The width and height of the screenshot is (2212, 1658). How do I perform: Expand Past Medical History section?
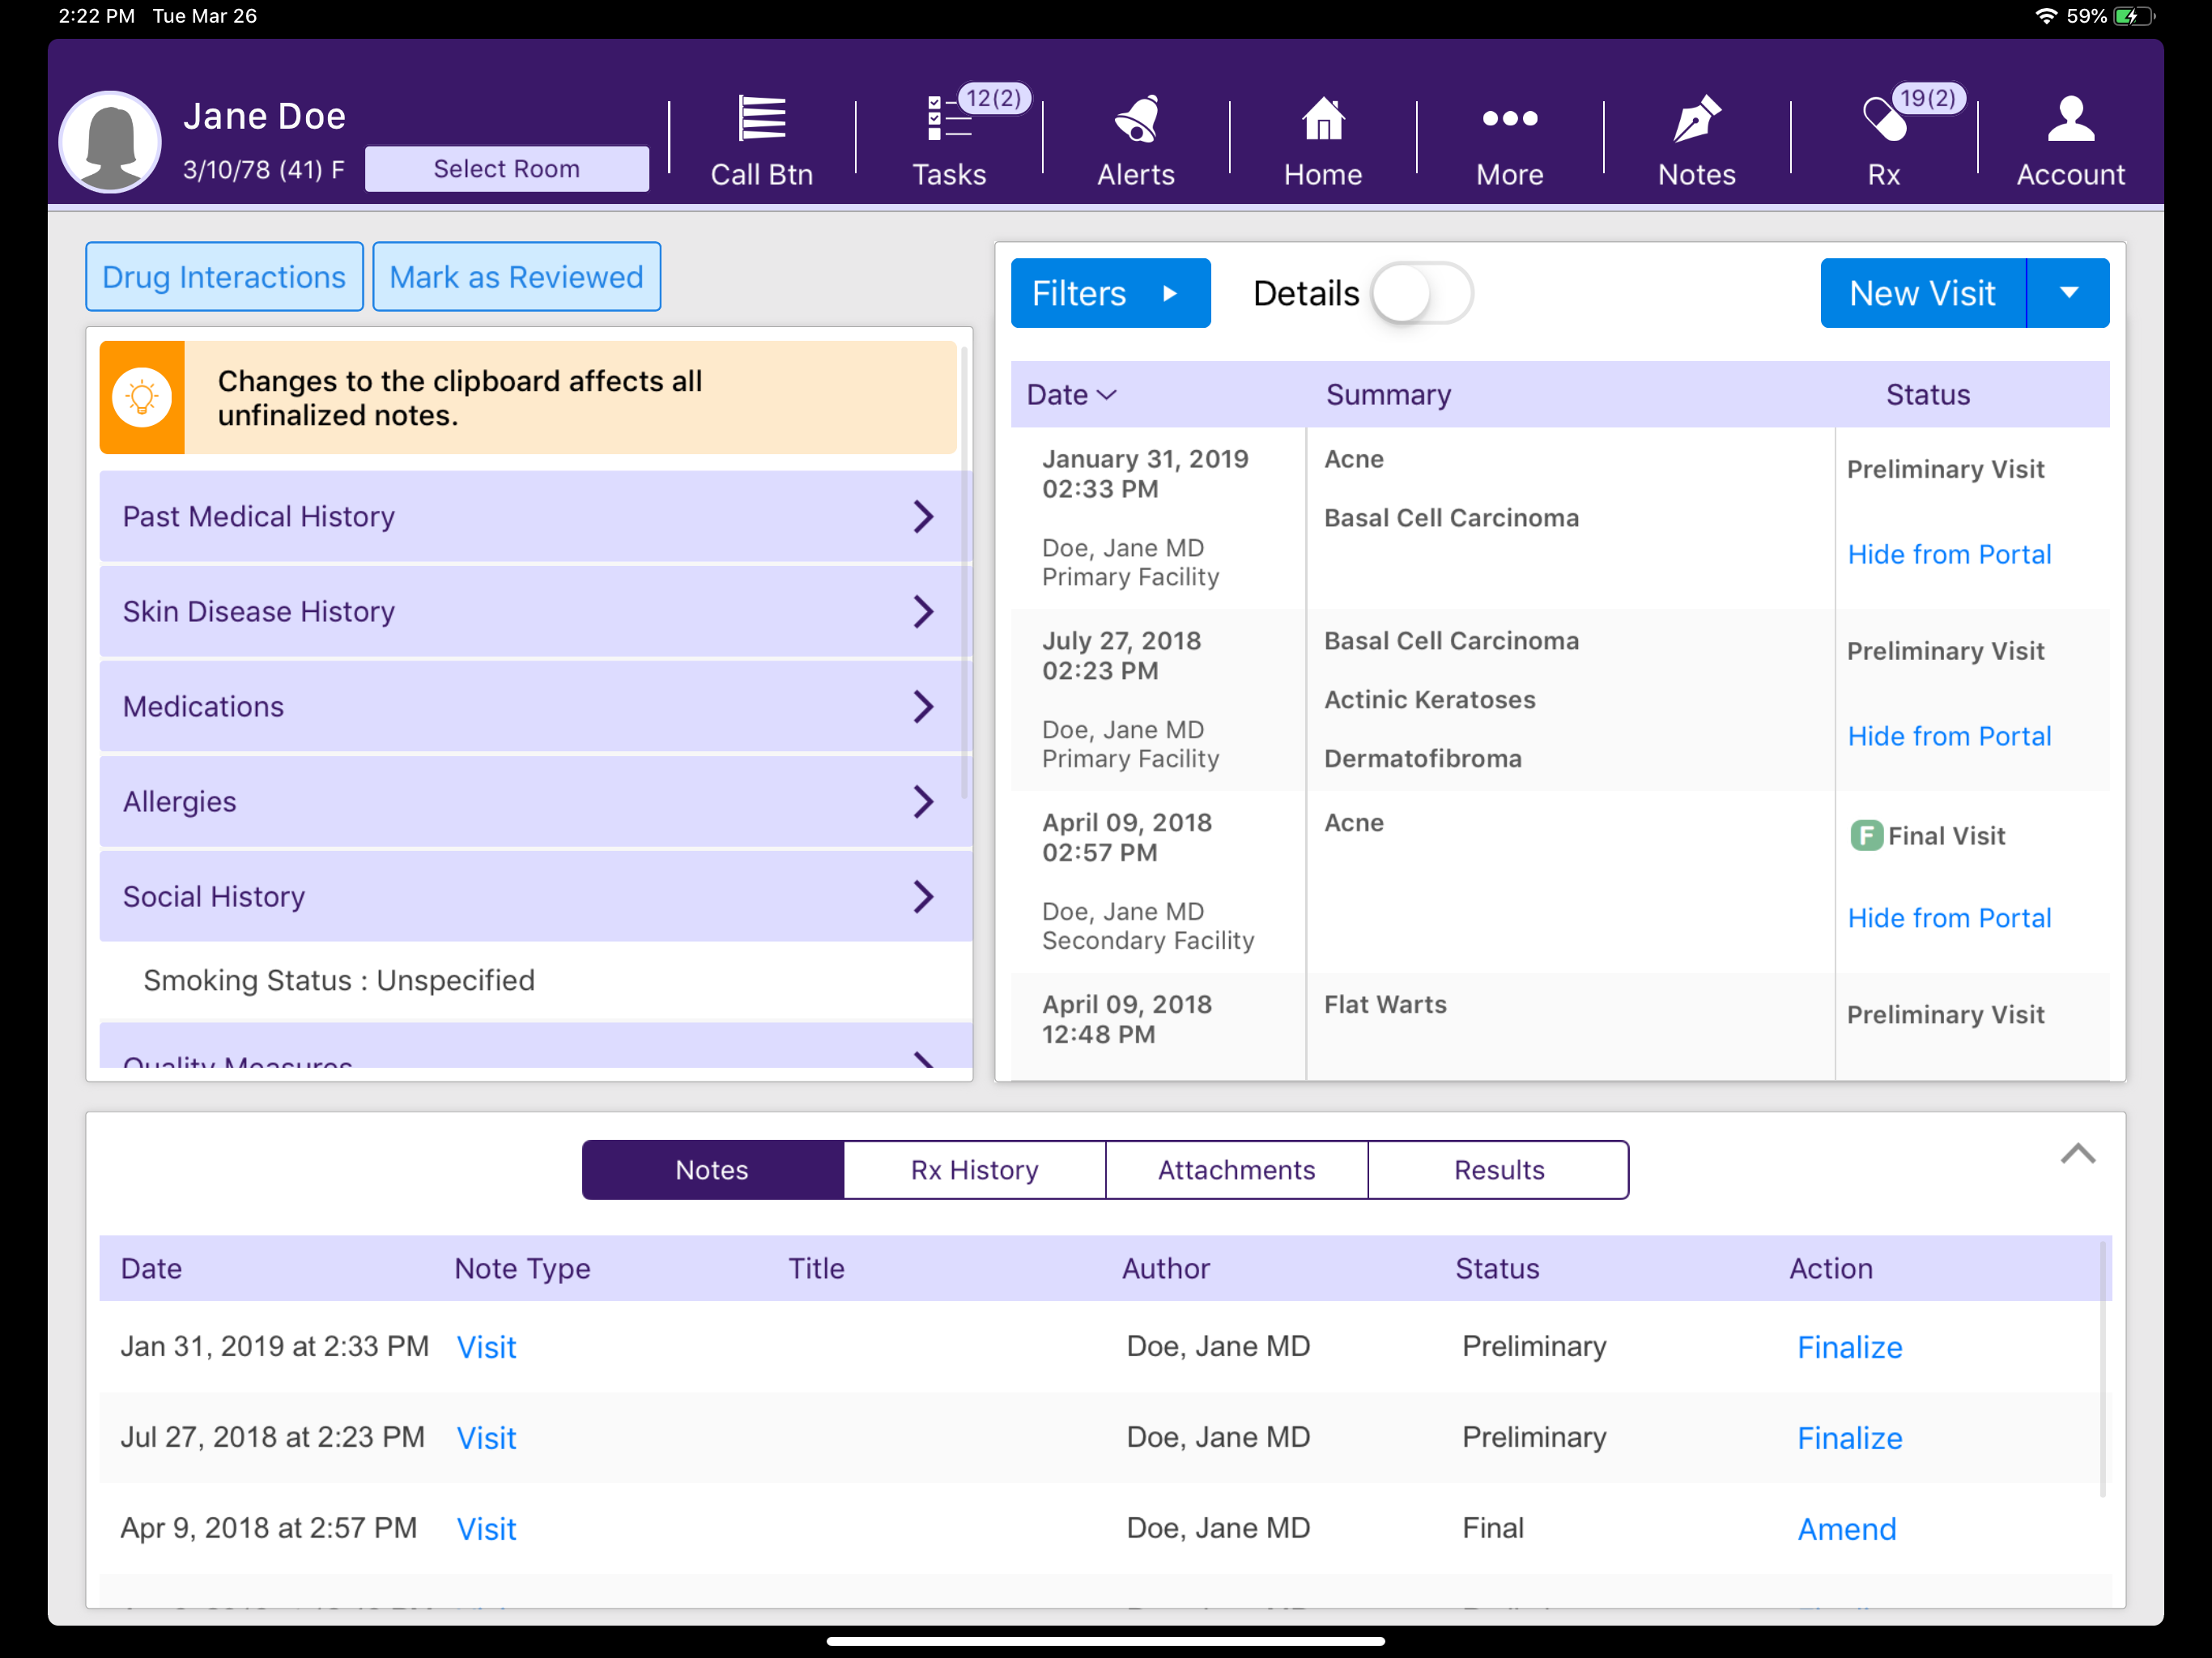pyautogui.click(x=536, y=517)
